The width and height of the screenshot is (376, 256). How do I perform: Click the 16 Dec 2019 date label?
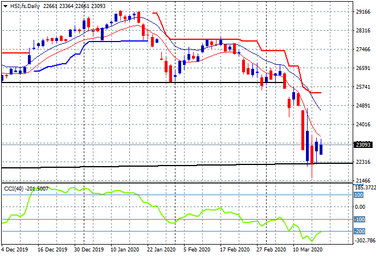click(52, 250)
